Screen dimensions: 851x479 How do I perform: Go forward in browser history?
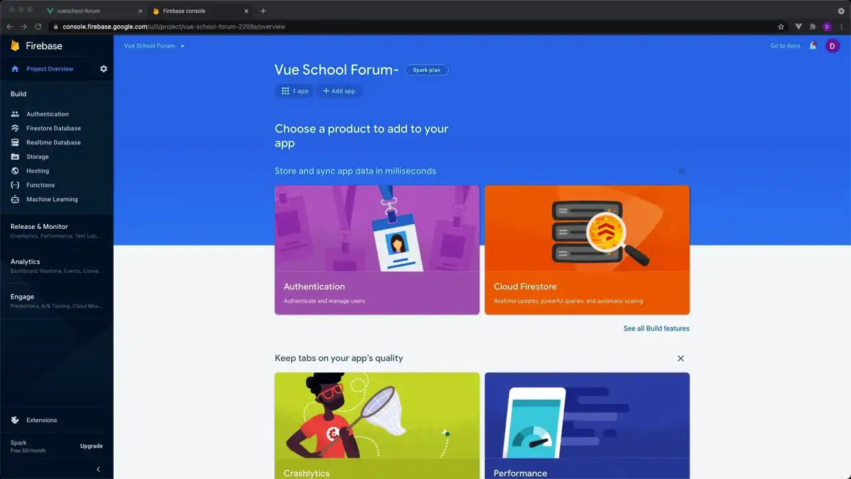point(23,27)
